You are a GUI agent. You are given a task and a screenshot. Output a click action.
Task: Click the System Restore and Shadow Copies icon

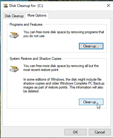(14, 69)
